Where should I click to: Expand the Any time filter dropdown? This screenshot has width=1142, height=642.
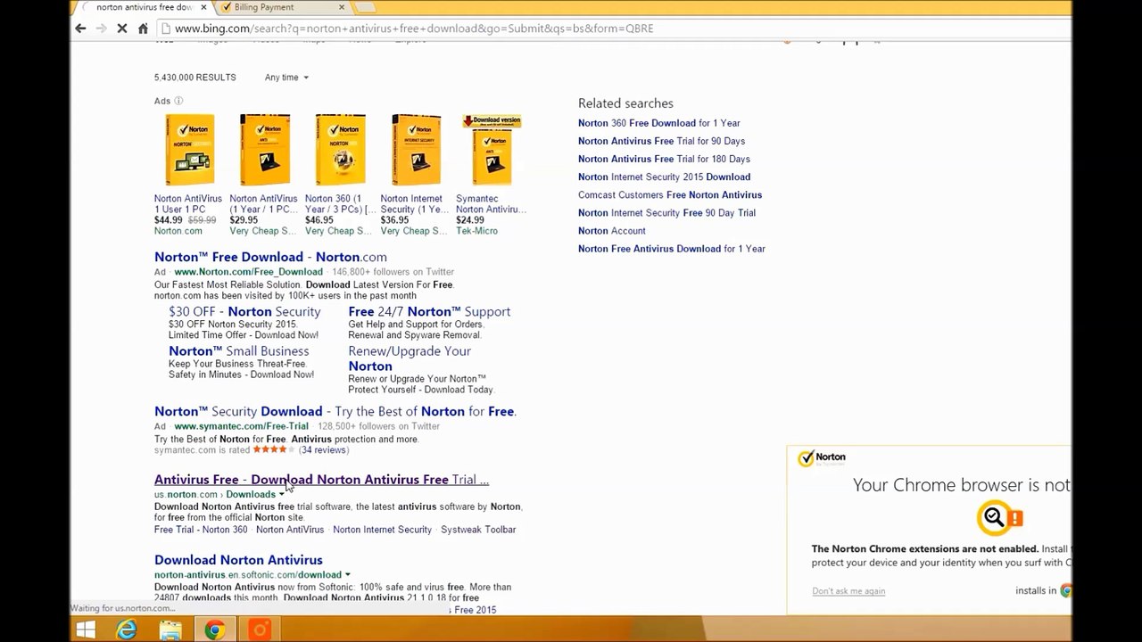point(286,78)
